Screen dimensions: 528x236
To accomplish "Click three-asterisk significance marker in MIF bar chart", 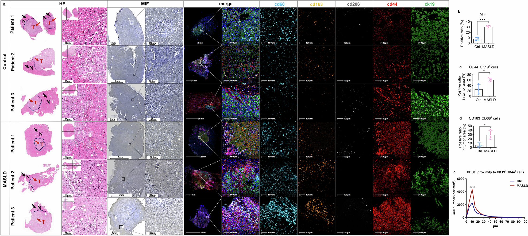I will [x=483, y=20].
